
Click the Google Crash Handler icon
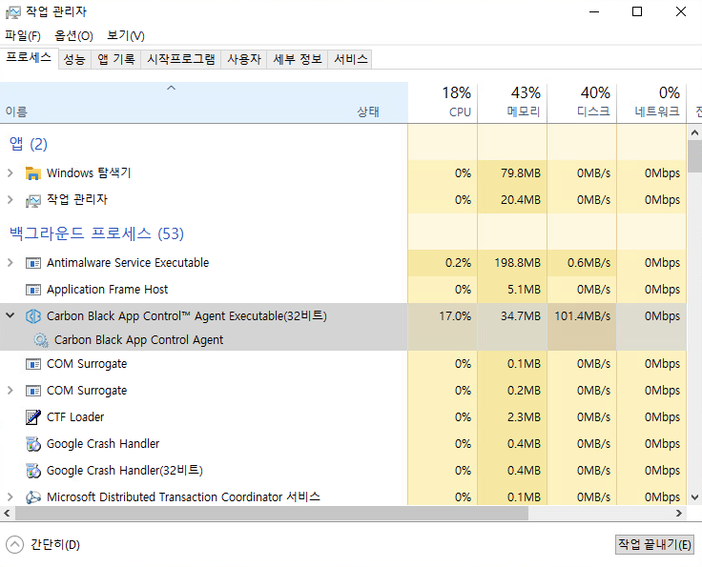33,444
